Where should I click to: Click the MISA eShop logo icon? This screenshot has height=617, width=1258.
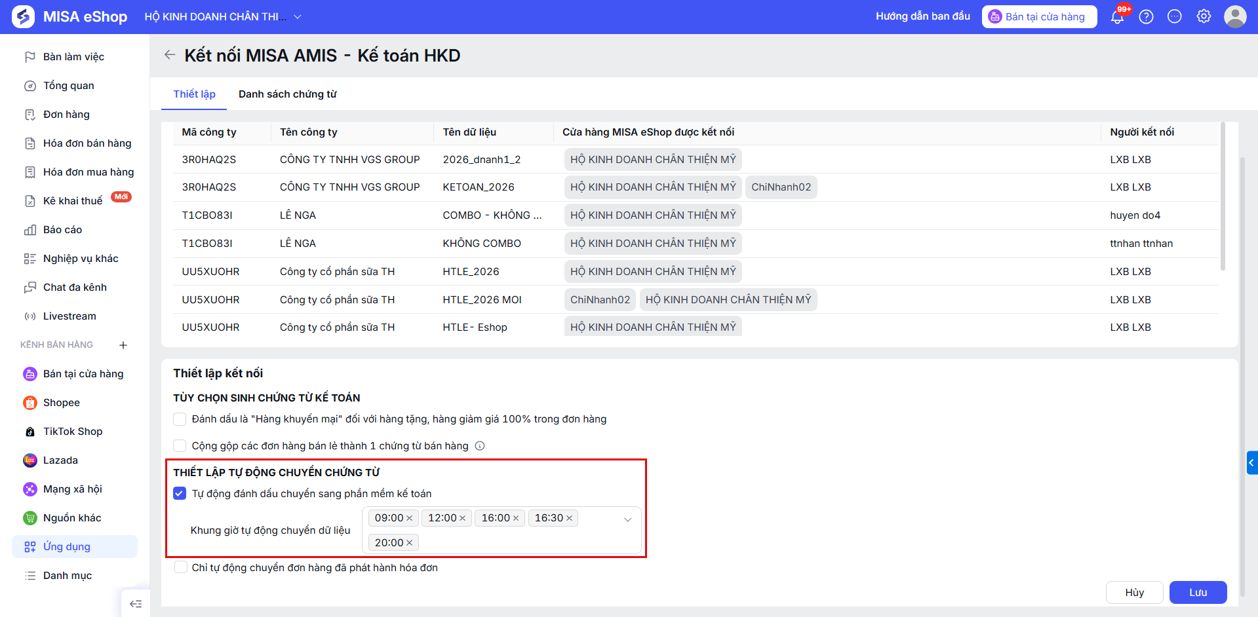coord(24,17)
